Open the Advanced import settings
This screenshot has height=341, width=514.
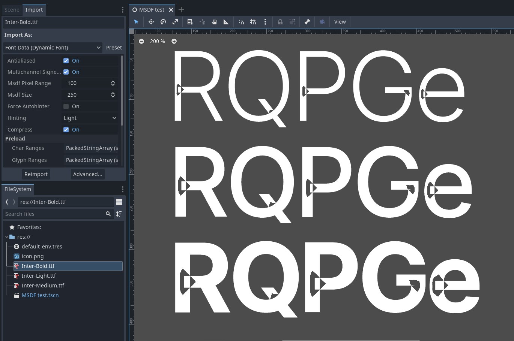pos(87,174)
